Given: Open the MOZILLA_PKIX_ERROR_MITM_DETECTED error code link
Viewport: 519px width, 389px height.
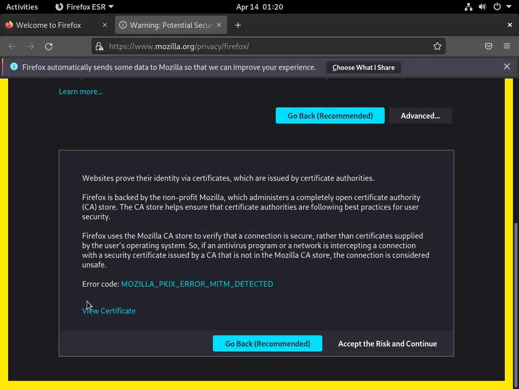Looking at the screenshot, I should [x=197, y=284].
